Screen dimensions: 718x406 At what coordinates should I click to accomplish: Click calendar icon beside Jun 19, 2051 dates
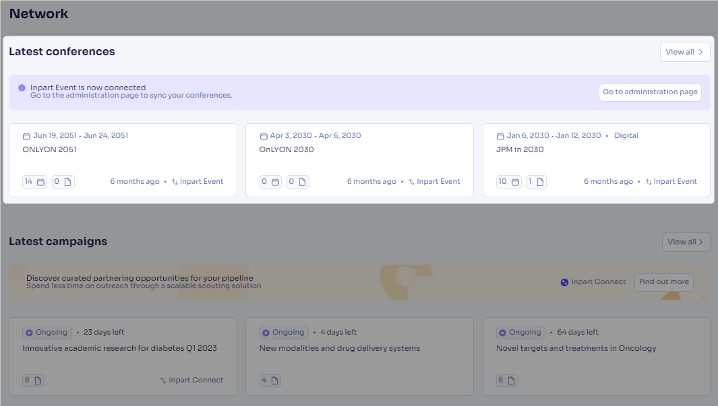point(26,136)
